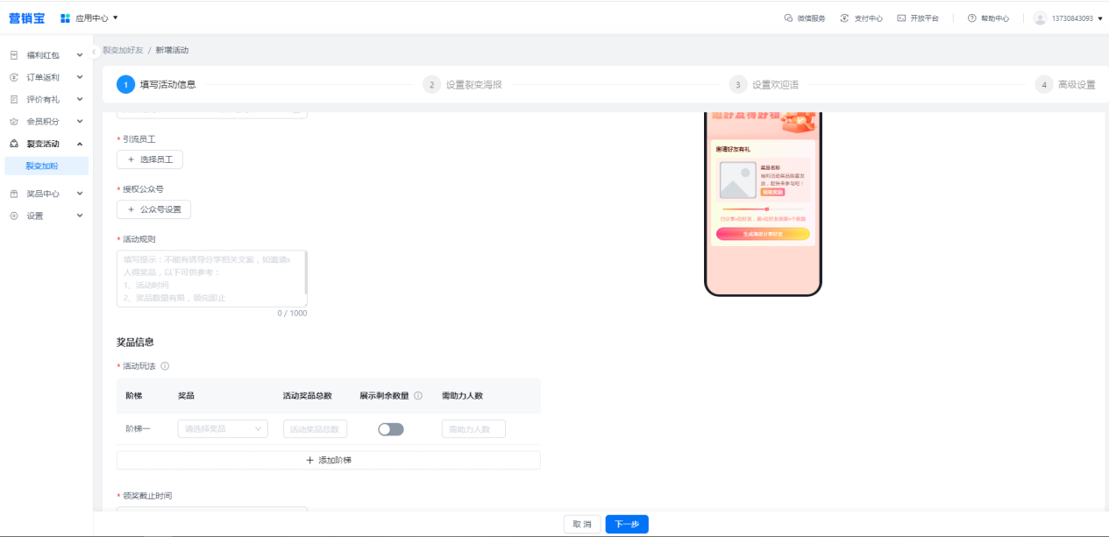Screen dimensions: 1109x537
Task: Click the user avatar icon
Action: click(1040, 18)
